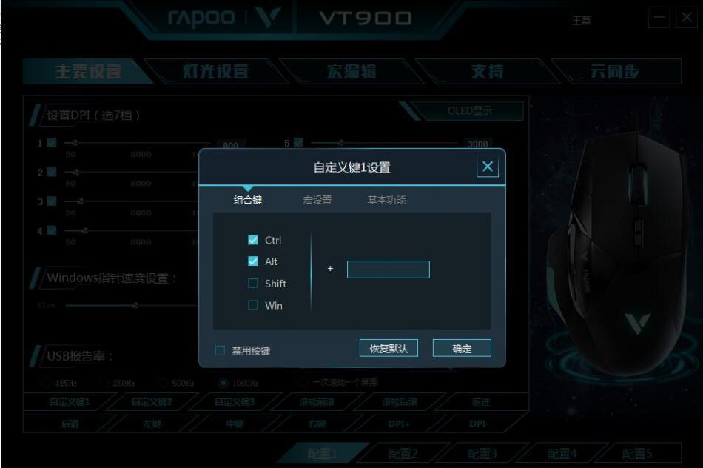703x468 pixels.
Task: Click the OLED显示 button
Action: point(469,110)
